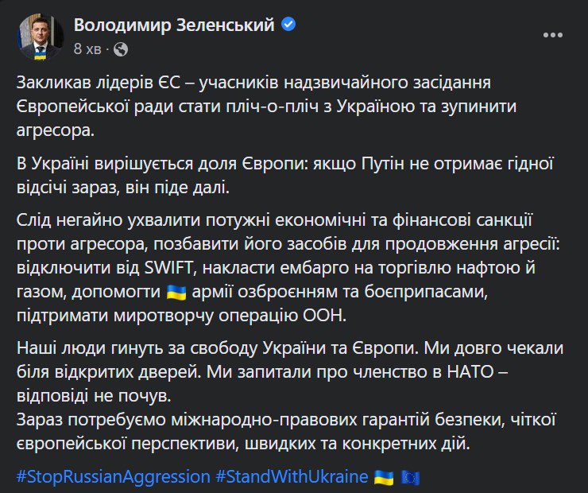This screenshot has width=588, height=493.
Task: Click the word ООН in the post
Action: click(x=323, y=316)
